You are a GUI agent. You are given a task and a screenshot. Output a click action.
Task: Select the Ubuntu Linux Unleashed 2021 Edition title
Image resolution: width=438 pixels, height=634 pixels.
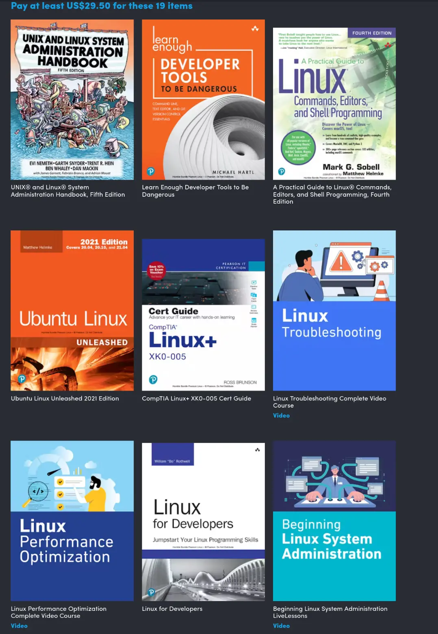pos(65,399)
